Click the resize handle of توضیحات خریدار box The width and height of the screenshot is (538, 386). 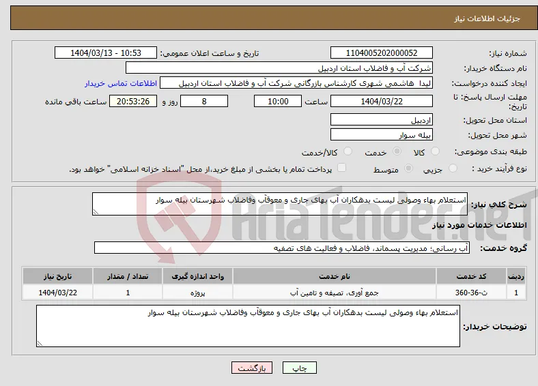(40, 344)
